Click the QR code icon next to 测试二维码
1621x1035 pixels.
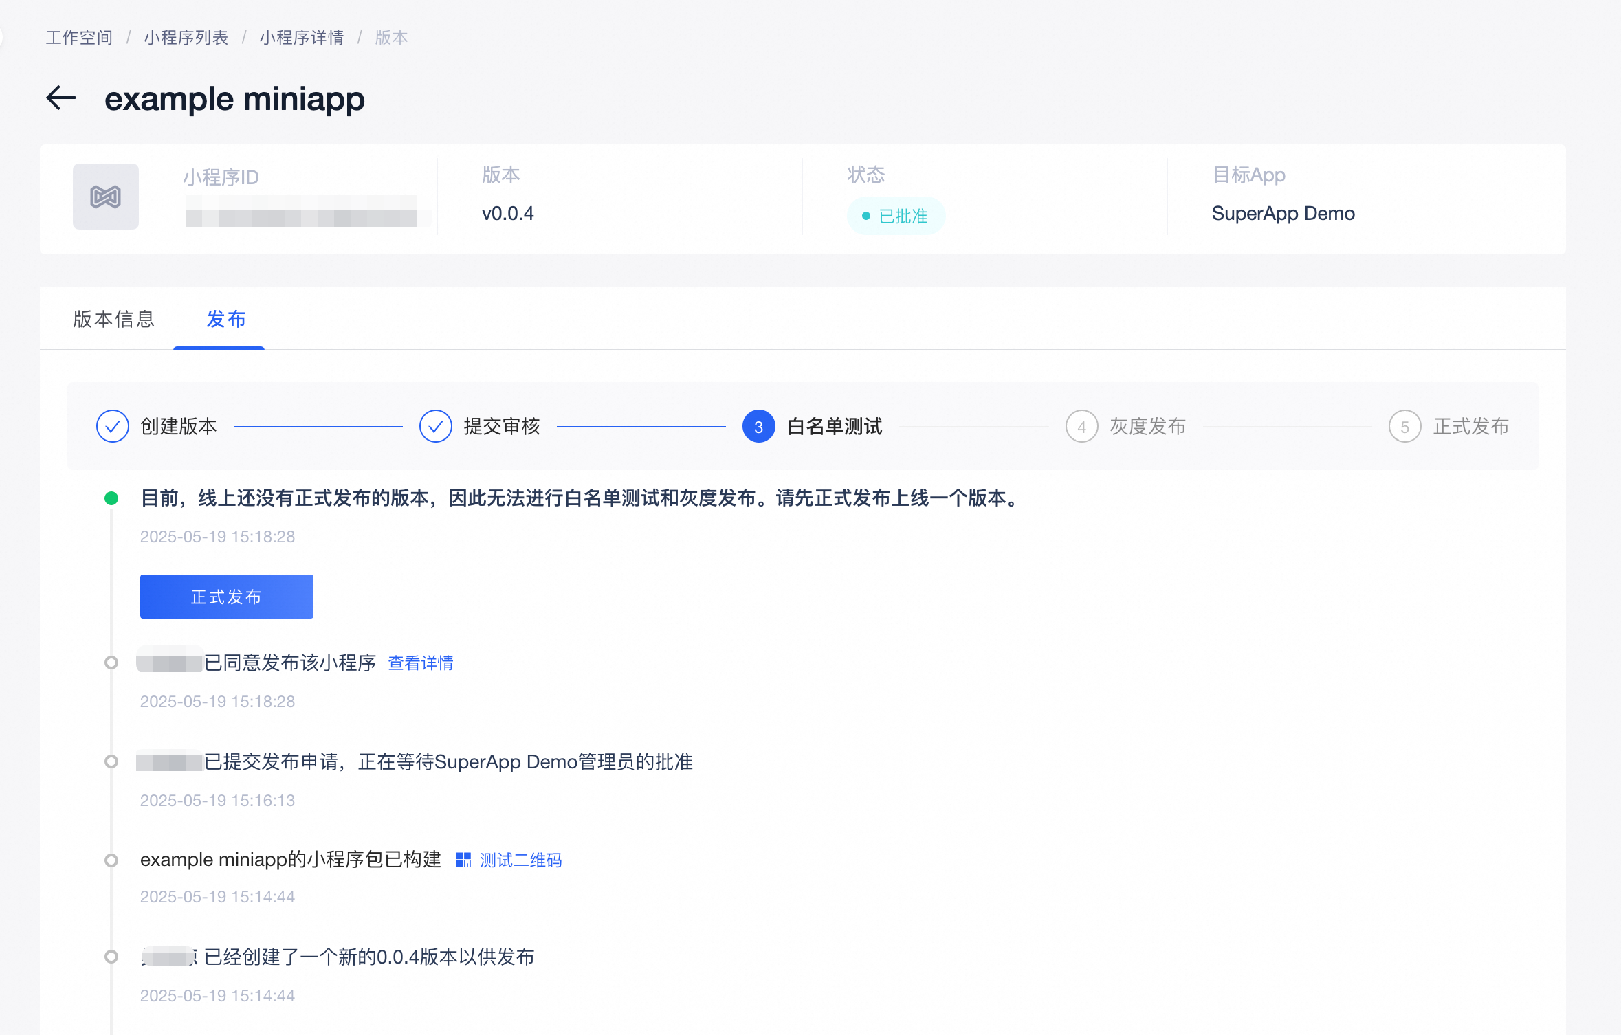click(x=463, y=860)
